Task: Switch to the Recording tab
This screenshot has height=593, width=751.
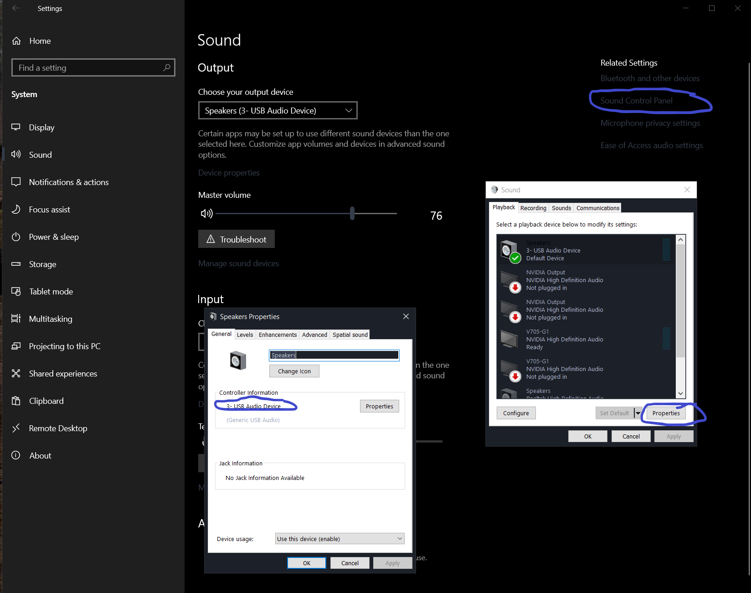Action: coord(533,208)
